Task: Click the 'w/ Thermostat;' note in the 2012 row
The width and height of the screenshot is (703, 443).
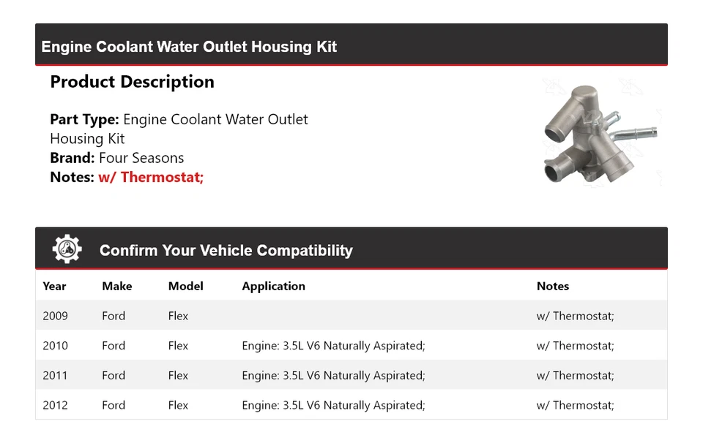Action: [575, 406]
